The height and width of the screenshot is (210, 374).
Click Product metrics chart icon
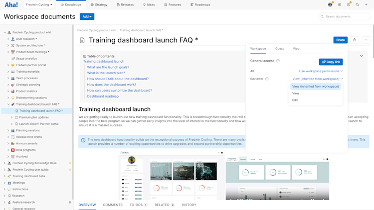pyautogui.click(x=13, y=91)
